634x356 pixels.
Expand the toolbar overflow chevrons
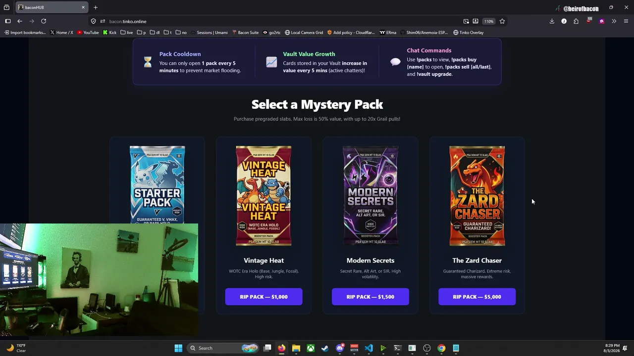pyautogui.click(x=614, y=21)
